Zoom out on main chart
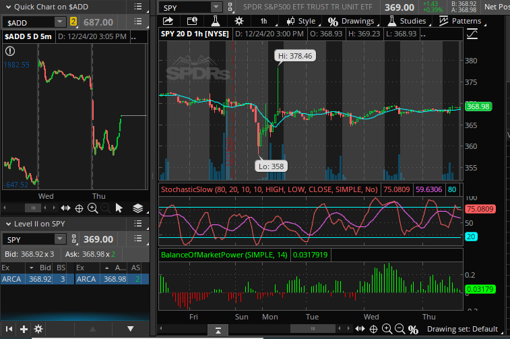510x339 pixels. pos(400,329)
